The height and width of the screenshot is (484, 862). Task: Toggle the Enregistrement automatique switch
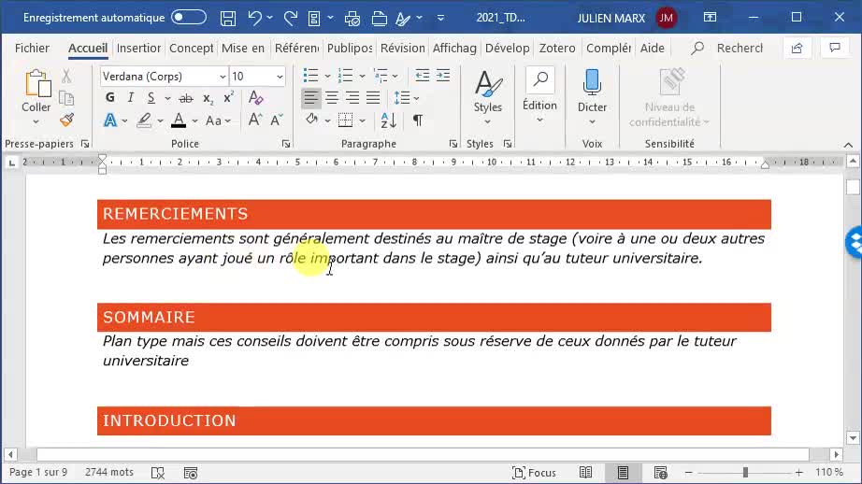(189, 17)
